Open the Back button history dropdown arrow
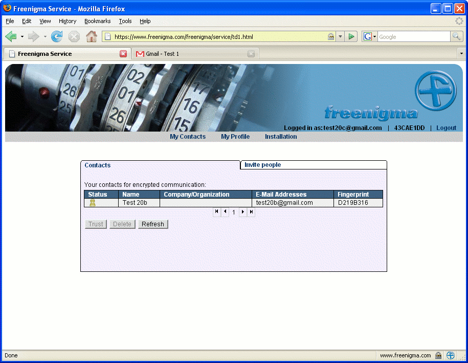The image size is (468, 363). pyautogui.click(x=22, y=37)
